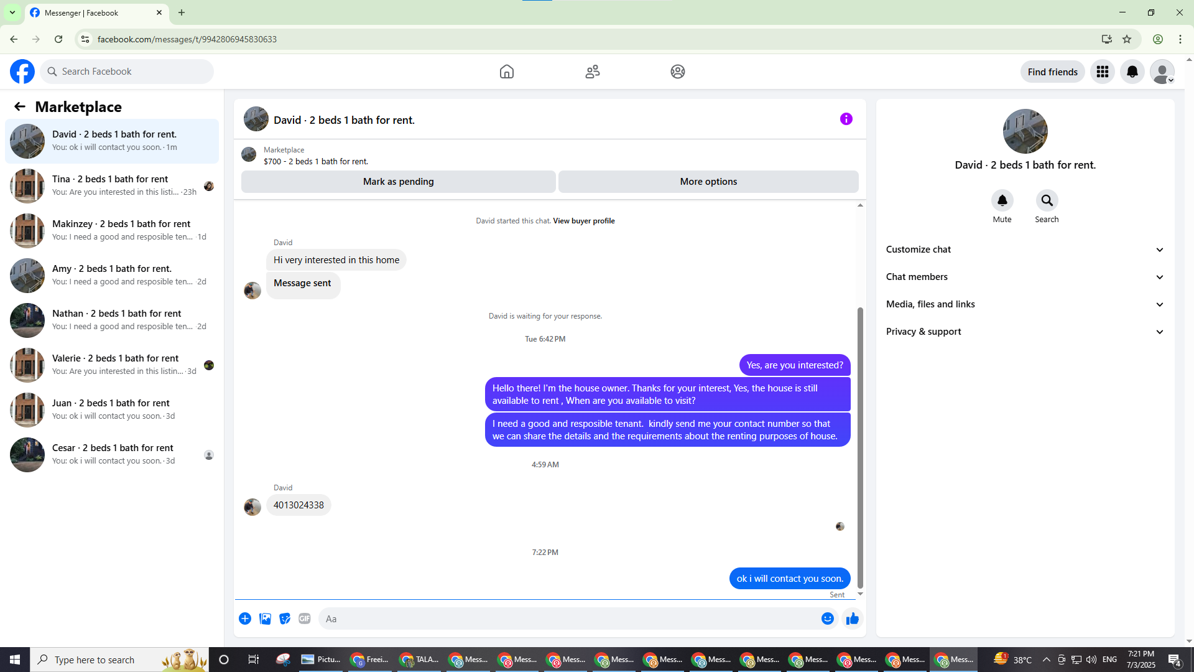The height and width of the screenshot is (672, 1194).
Task: Expand Chat members section
Action: 1024,277
